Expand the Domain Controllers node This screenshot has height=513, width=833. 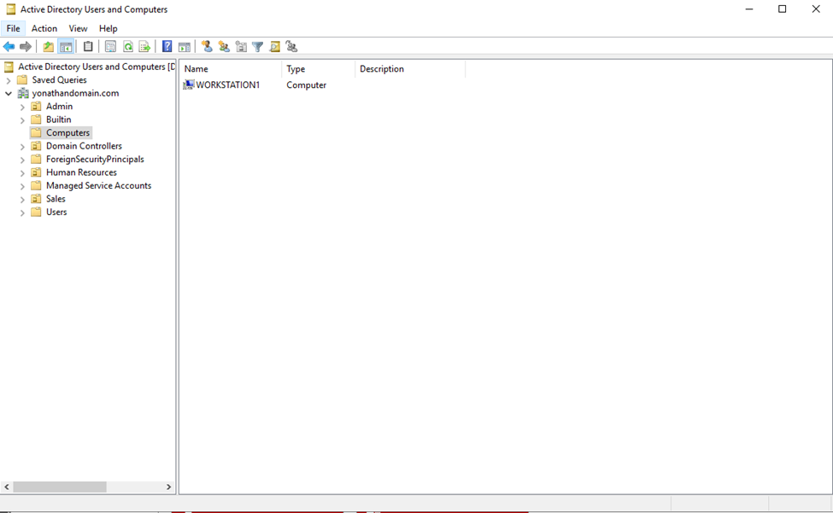coord(22,147)
